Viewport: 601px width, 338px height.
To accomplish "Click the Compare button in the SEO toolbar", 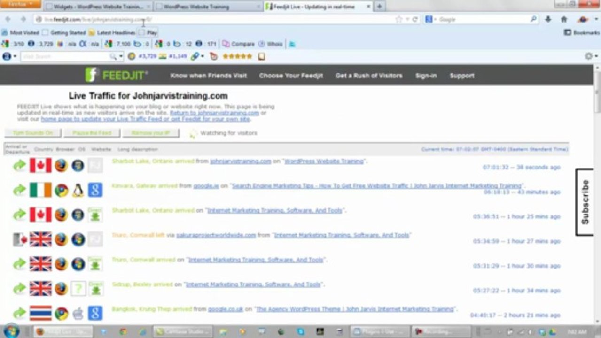I will [238, 44].
